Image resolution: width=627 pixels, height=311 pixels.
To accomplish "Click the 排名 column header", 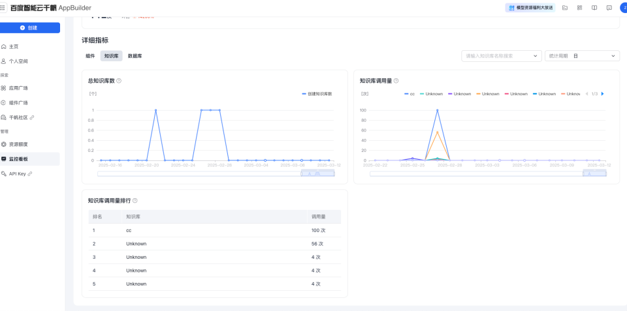I will [97, 216].
